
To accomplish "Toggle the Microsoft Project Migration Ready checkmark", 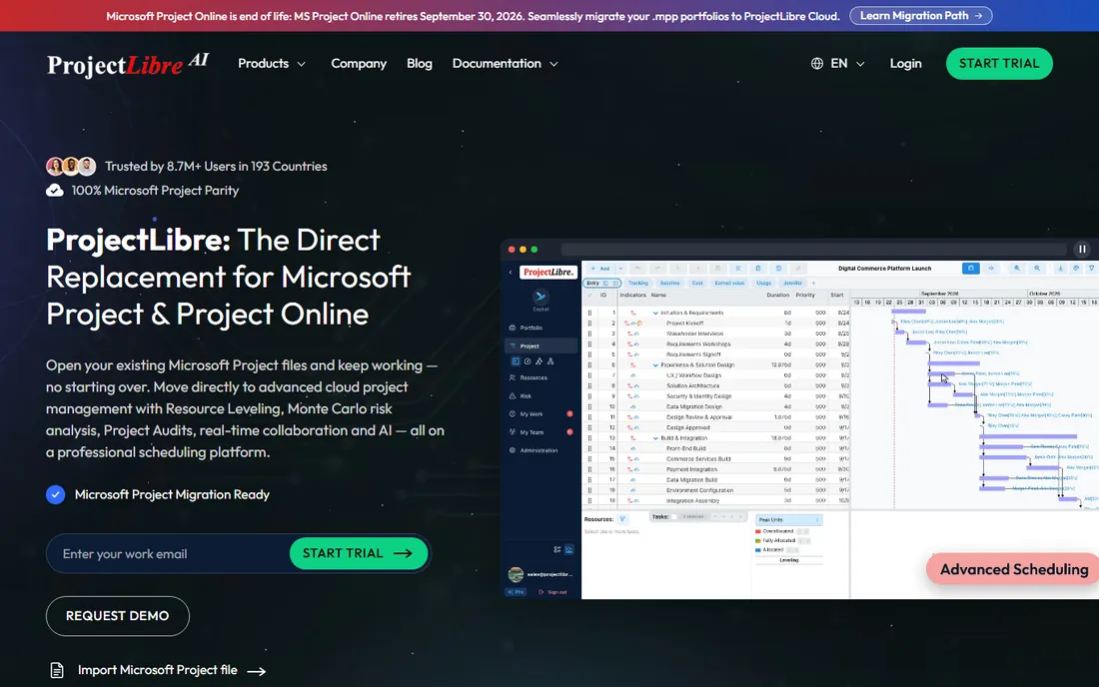I will coord(55,494).
